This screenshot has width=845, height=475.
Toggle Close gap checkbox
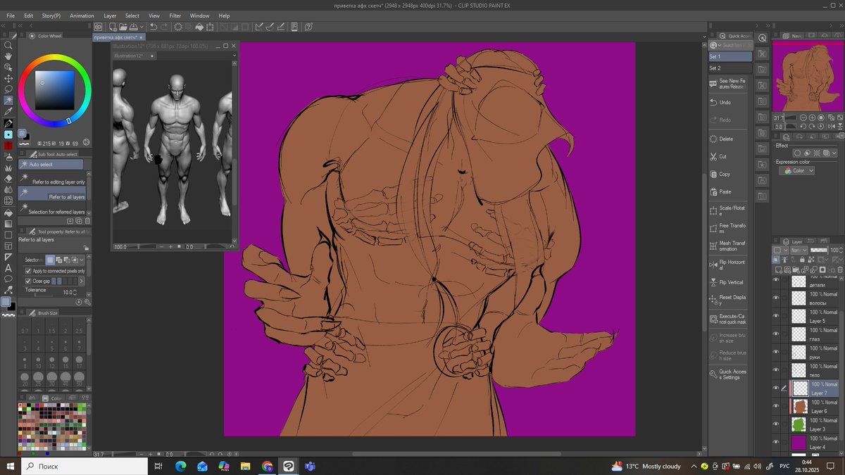28,281
